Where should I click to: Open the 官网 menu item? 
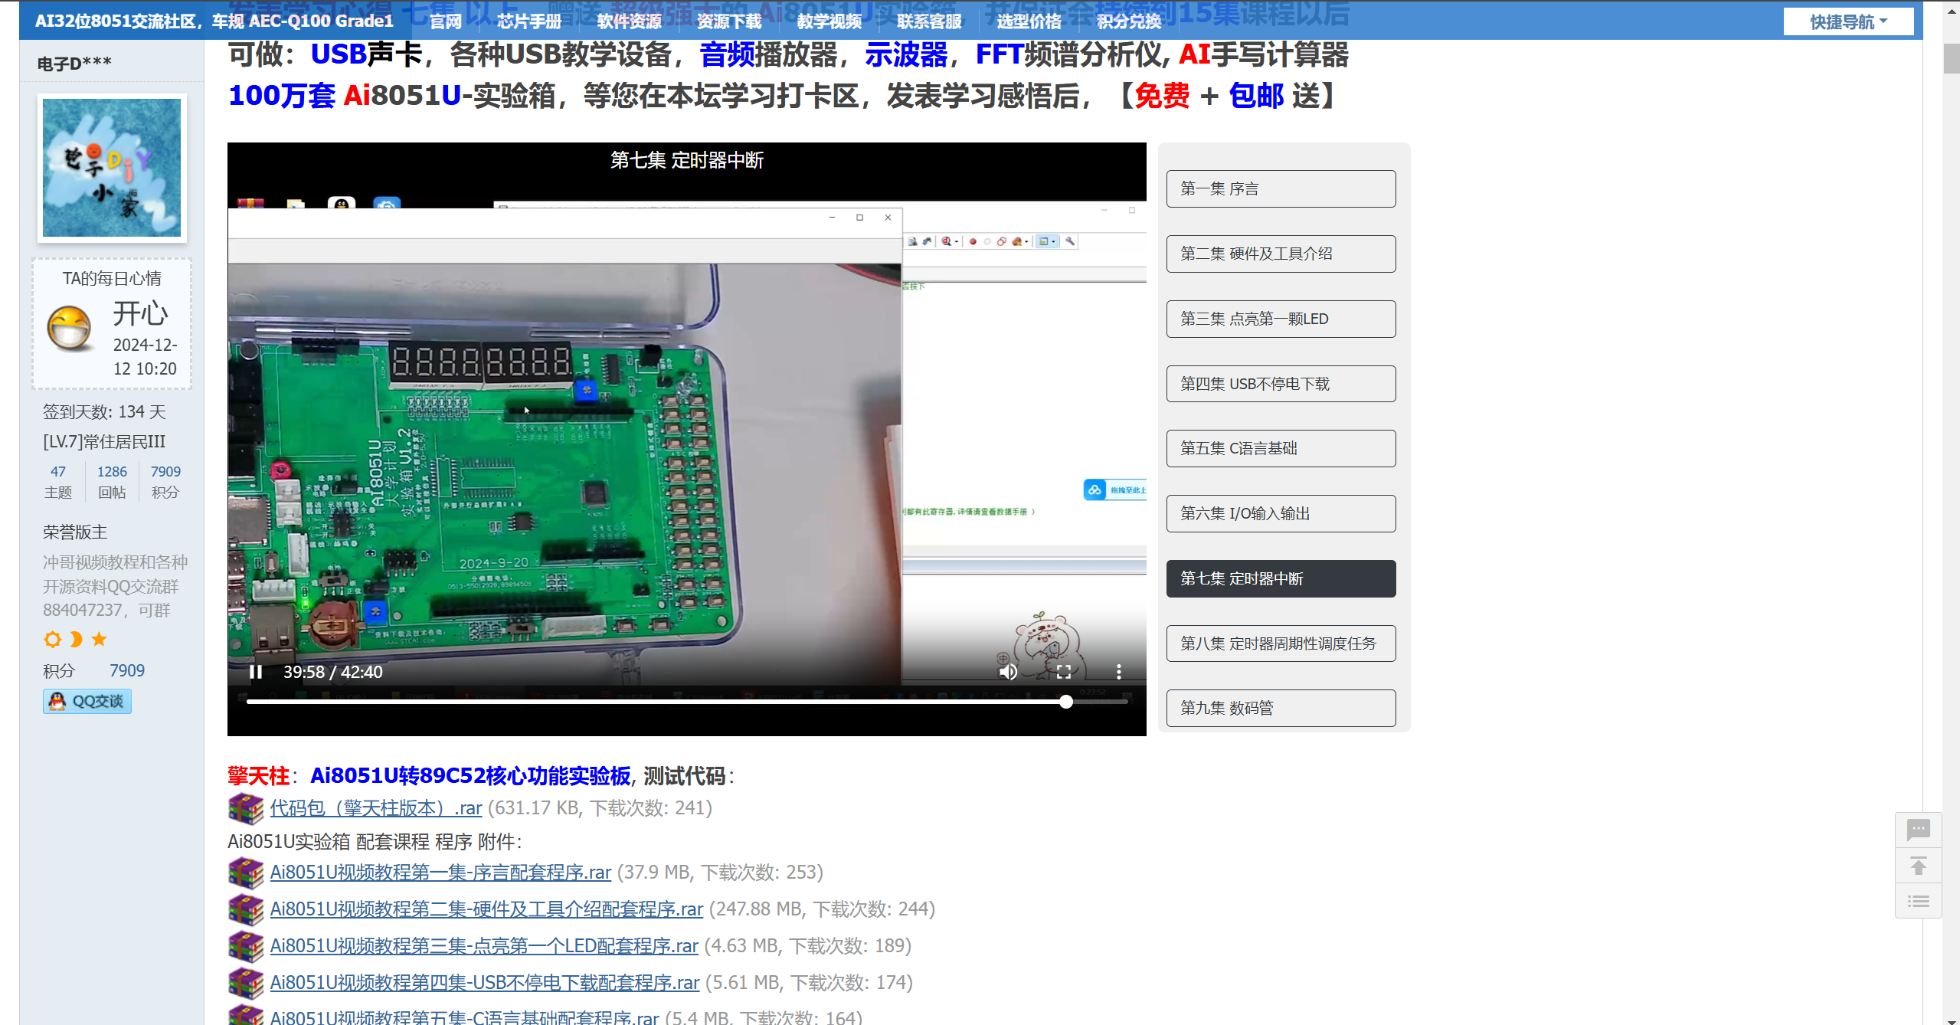[x=446, y=21]
